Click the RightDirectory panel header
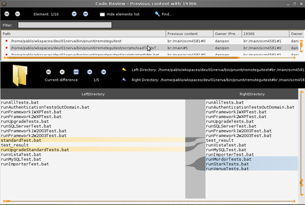Screen dimensions: 305x205 [252, 94]
